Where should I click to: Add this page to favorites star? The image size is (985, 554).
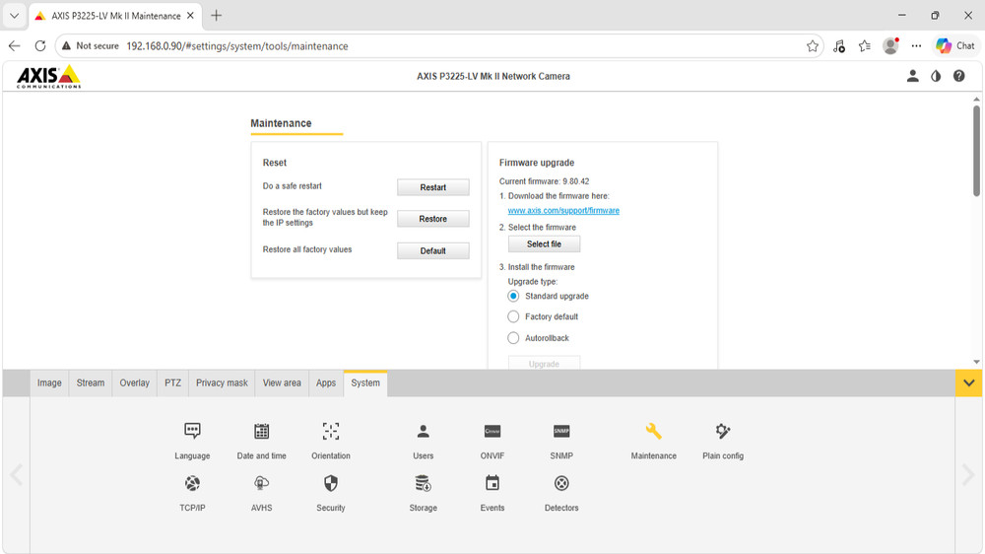pos(813,46)
